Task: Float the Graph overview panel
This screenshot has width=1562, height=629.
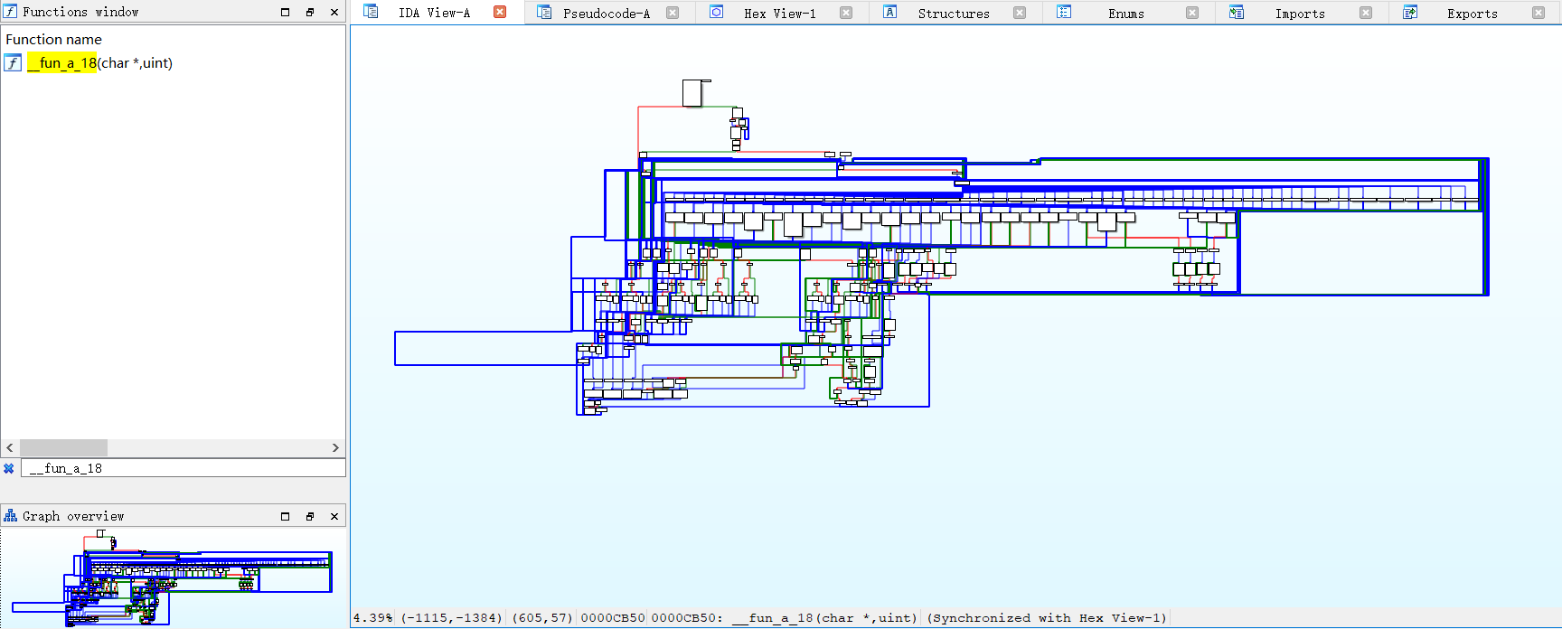Action: (310, 516)
